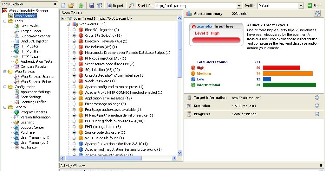This screenshot has height=171, width=326.
Task: Expand SQL injection (AS) (22) node
Action: point(74,70)
